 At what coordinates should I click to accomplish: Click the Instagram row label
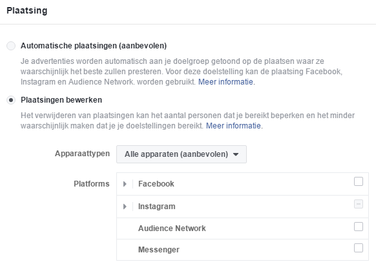click(x=156, y=207)
